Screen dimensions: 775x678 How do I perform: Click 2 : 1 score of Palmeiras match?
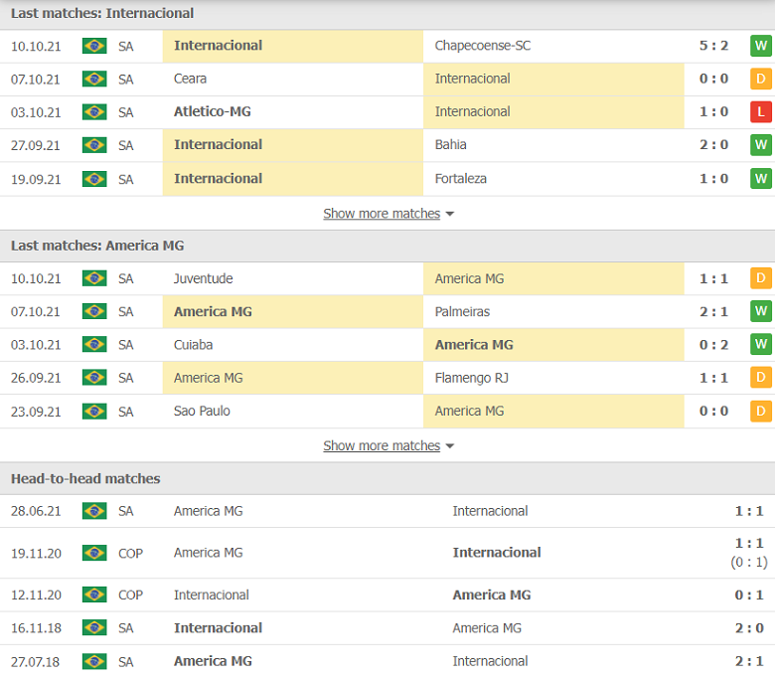713,311
